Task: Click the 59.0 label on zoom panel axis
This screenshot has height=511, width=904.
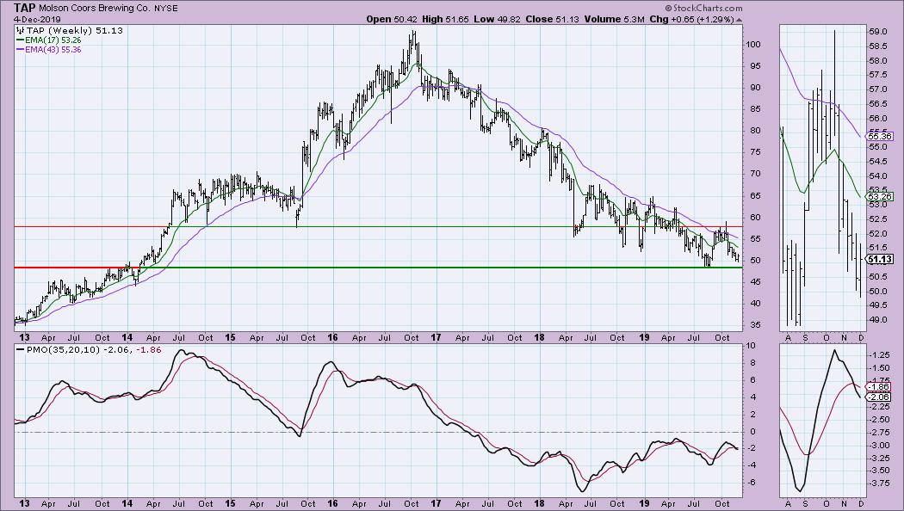Action: tap(877, 32)
